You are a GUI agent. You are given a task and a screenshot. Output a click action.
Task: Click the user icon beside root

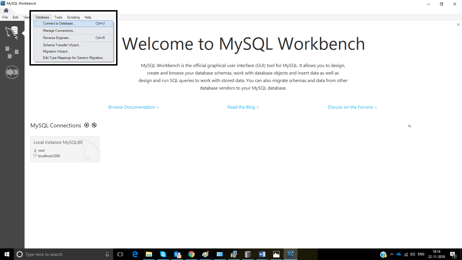pos(35,150)
